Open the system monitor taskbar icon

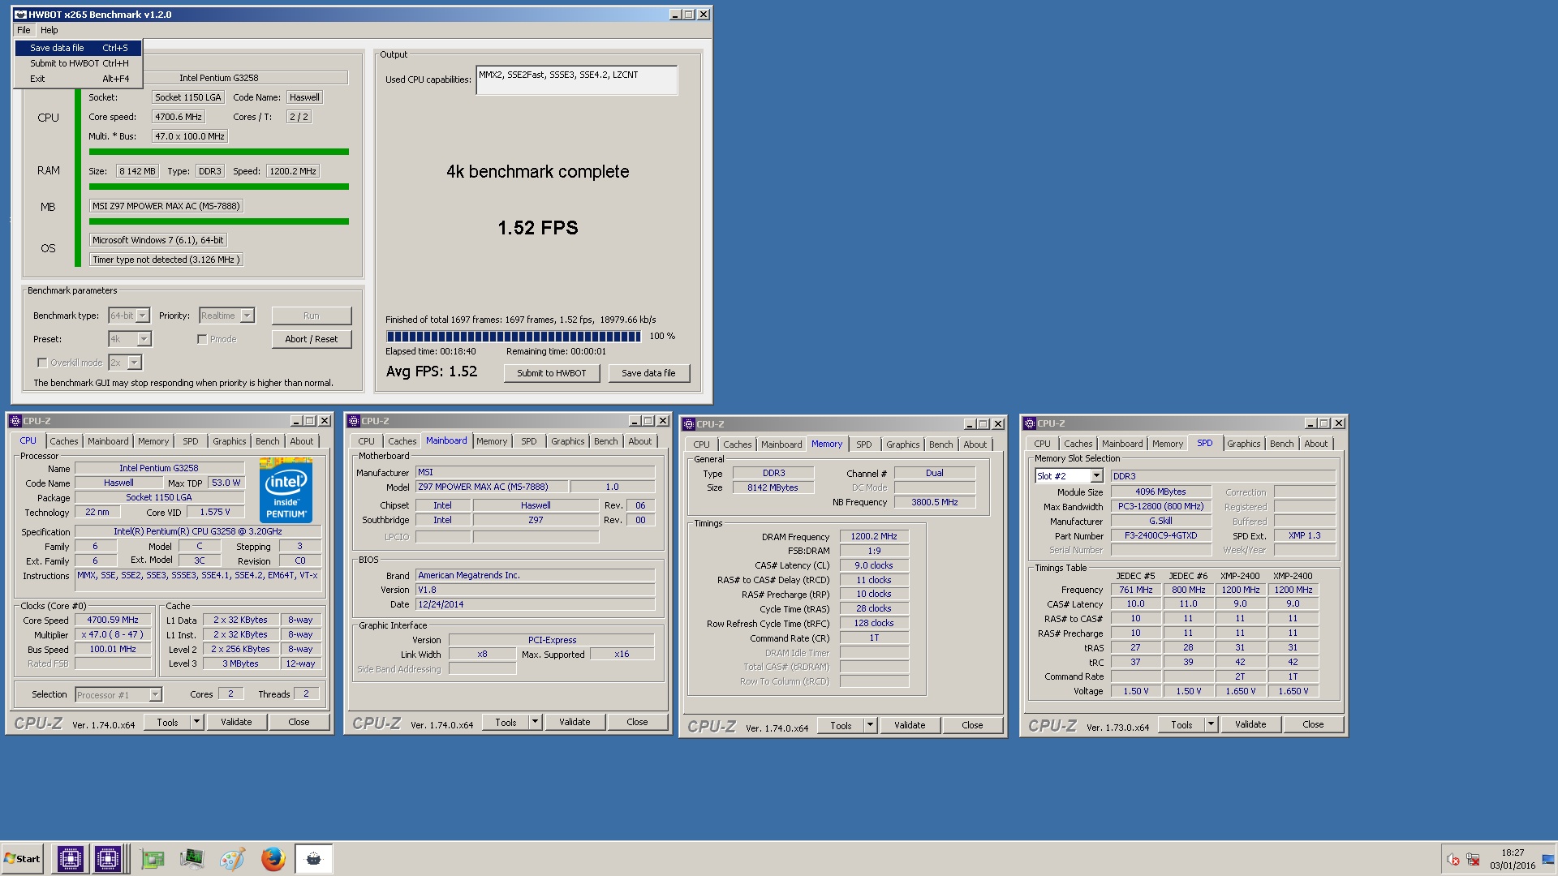pos(192,858)
